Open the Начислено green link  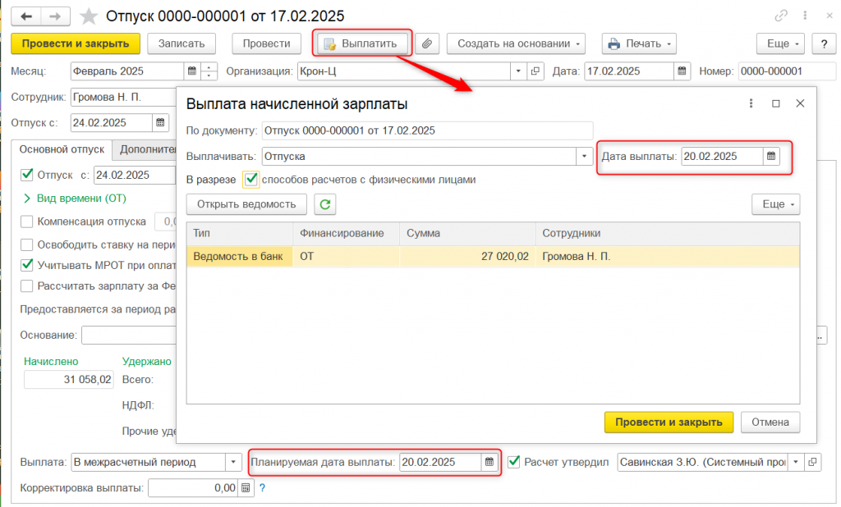pyautogui.click(x=51, y=361)
